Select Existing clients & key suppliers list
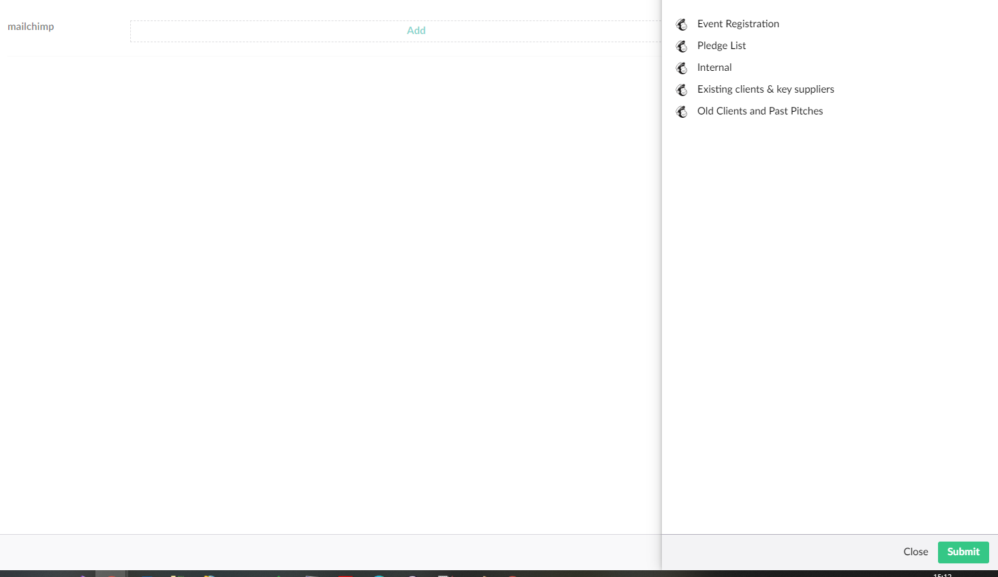Image resolution: width=998 pixels, height=577 pixels. point(766,89)
